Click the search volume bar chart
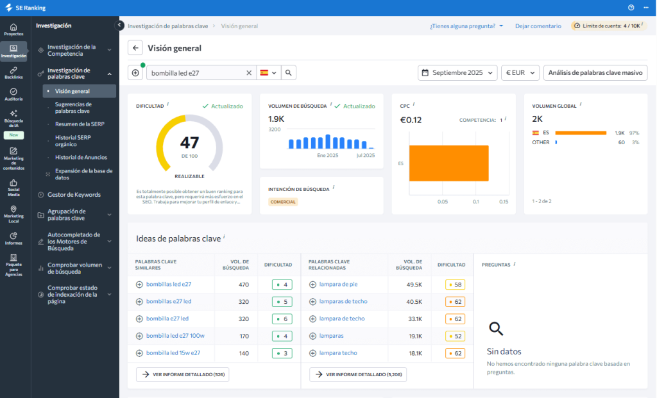The height and width of the screenshot is (398, 657). point(330,142)
